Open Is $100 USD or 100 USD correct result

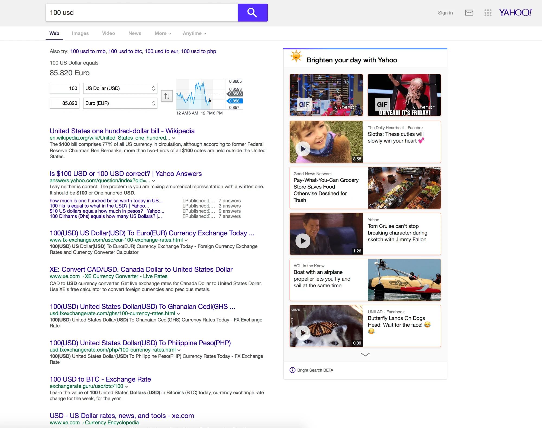click(x=125, y=173)
